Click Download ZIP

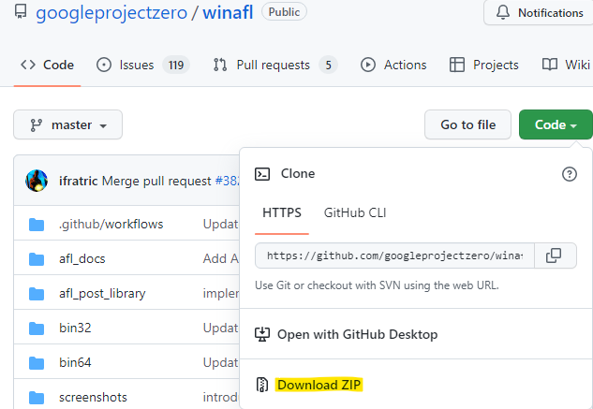[x=319, y=385]
